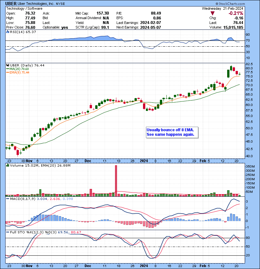Click the tallest green candle in mid-February
Image resolution: width=260 pixels, height=269 pixels.
tap(228, 74)
